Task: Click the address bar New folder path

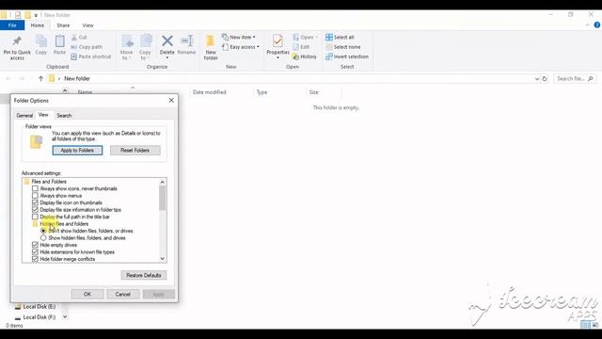Action: 77,78
